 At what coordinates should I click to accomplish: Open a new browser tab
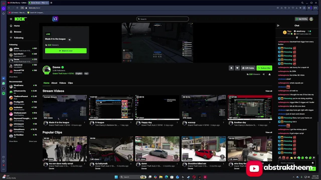[51, 3]
